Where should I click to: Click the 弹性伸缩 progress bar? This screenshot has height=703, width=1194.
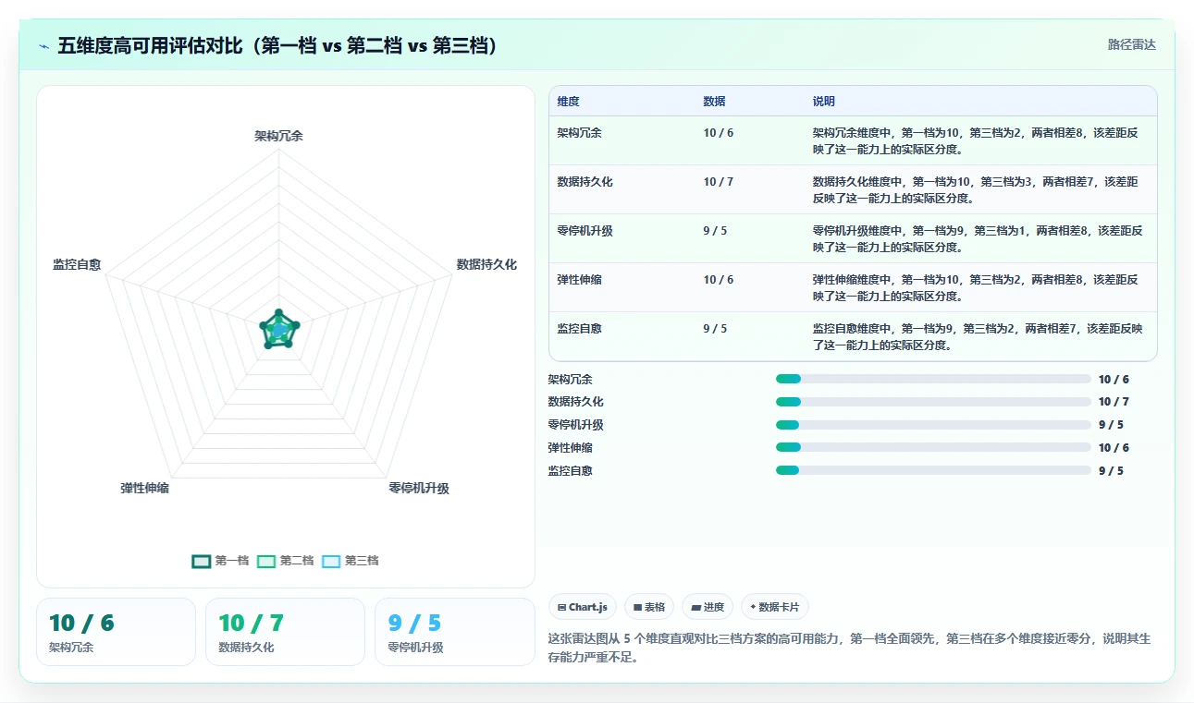(x=934, y=448)
